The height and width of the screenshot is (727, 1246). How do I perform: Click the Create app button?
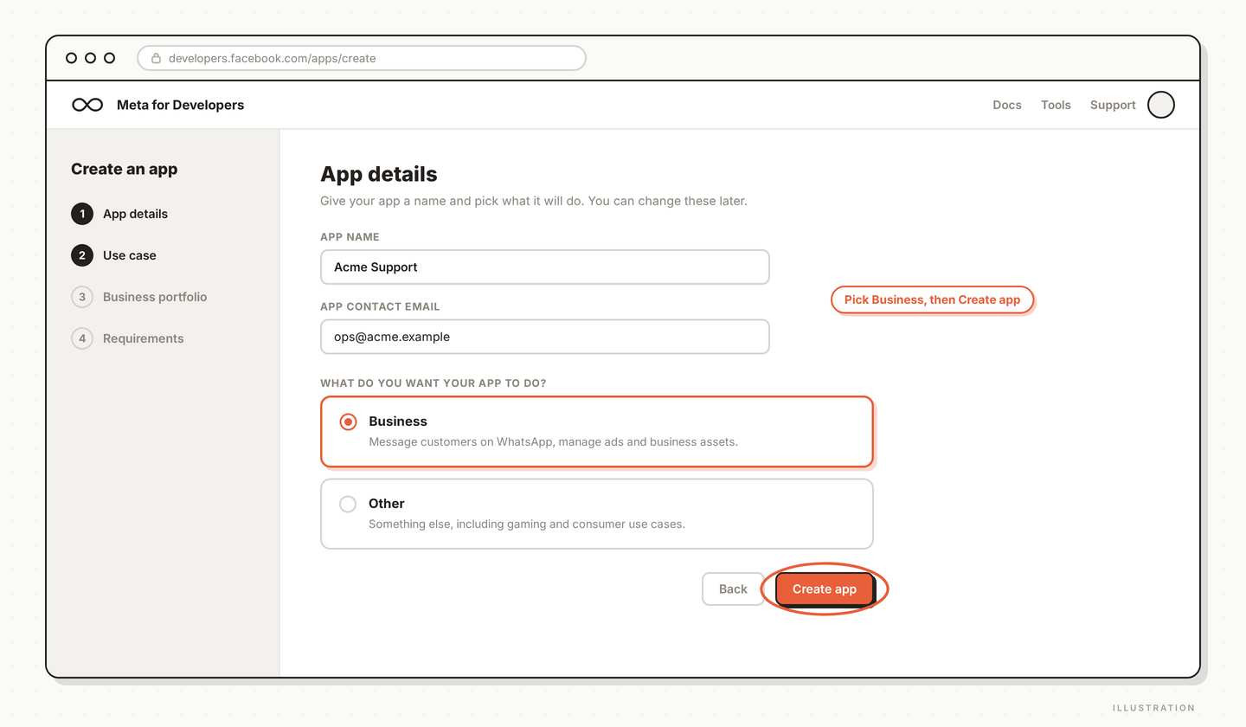tap(825, 589)
